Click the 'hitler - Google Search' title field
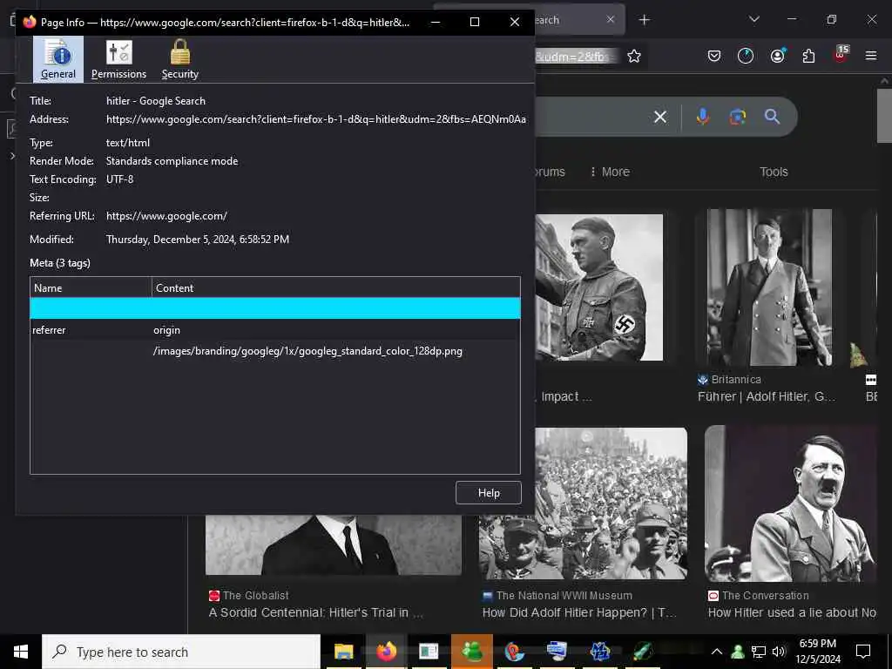The width and height of the screenshot is (892, 669). click(x=156, y=101)
